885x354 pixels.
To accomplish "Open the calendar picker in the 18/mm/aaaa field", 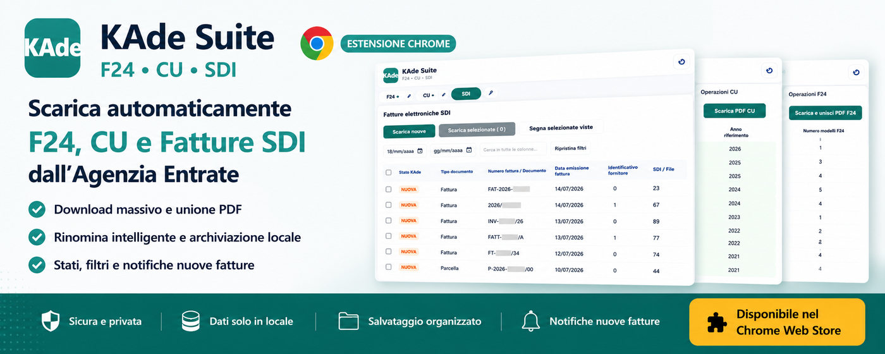I will pyautogui.click(x=420, y=150).
